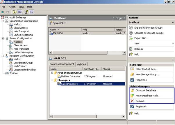175x125 pixels.
Task: Collapse the First Storage Group node
Action: tap(52, 73)
